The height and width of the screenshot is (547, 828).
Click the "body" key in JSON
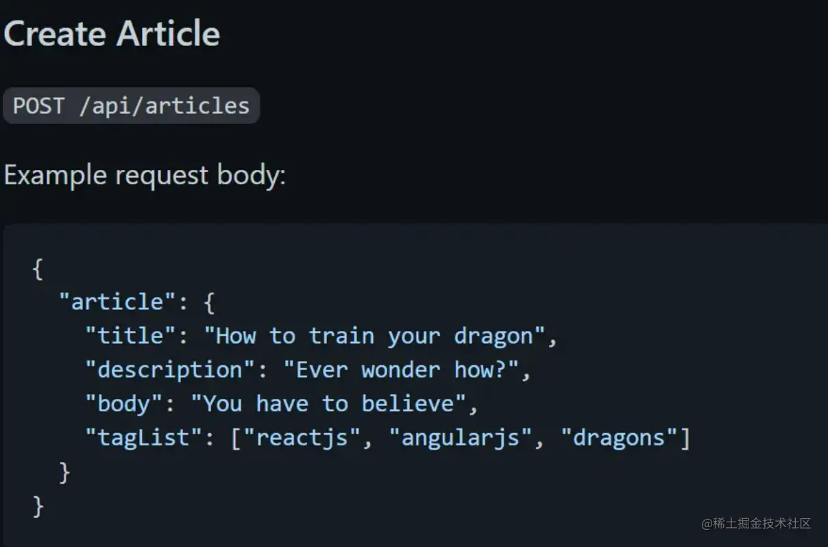[x=123, y=404]
